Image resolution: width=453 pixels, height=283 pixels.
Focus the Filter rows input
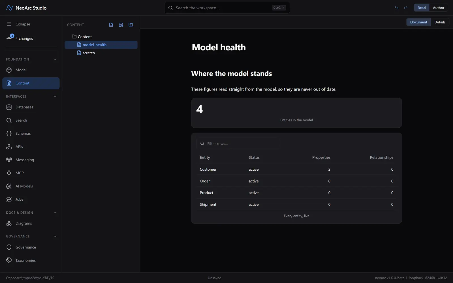238,143
